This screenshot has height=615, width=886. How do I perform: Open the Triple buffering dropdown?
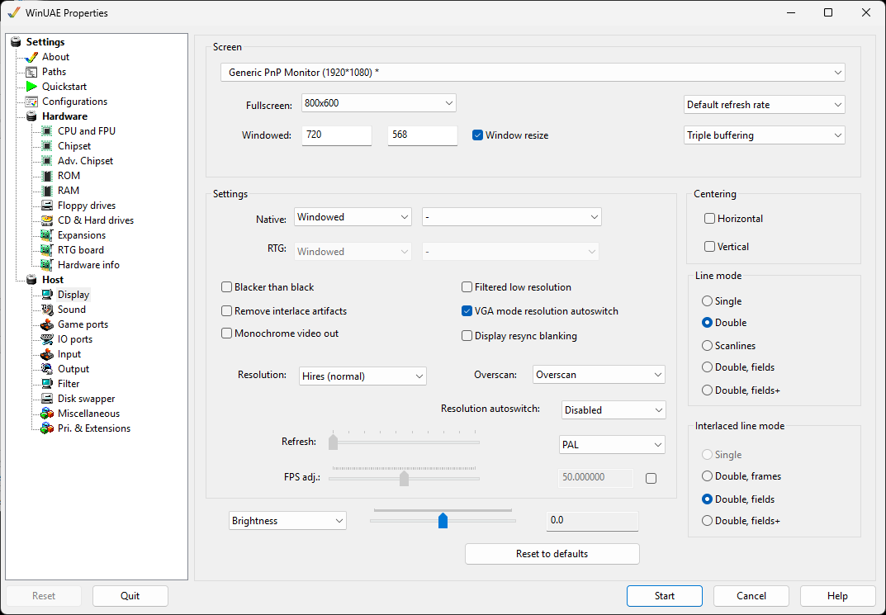click(765, 135)
